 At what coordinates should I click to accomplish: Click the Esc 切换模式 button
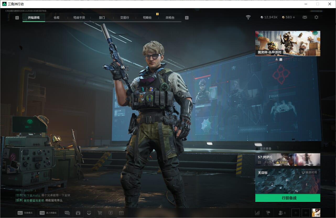coord(25,213)
